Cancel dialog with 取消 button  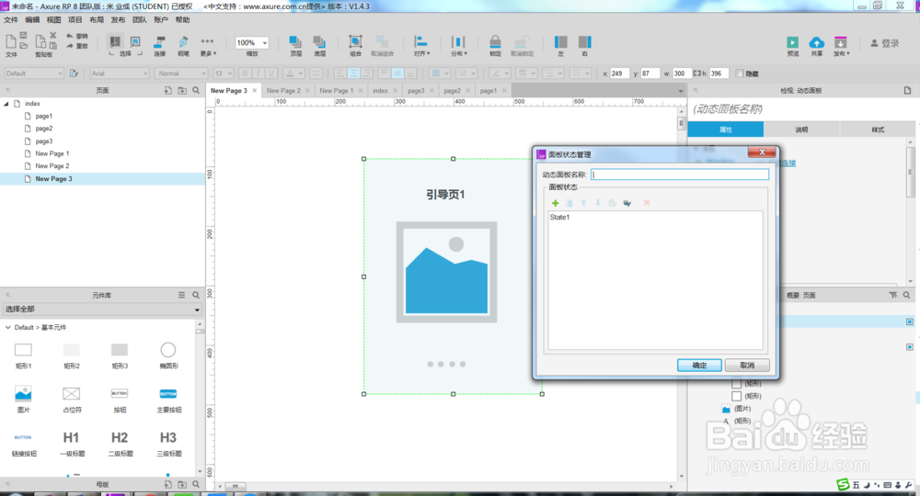[747, 365]
